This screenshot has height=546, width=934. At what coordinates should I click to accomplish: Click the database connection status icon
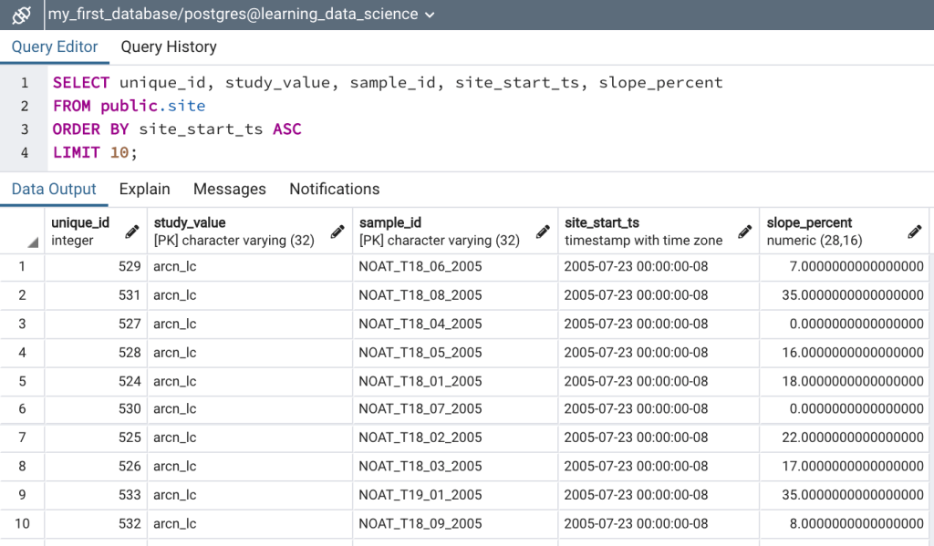[x=22, y=15]
